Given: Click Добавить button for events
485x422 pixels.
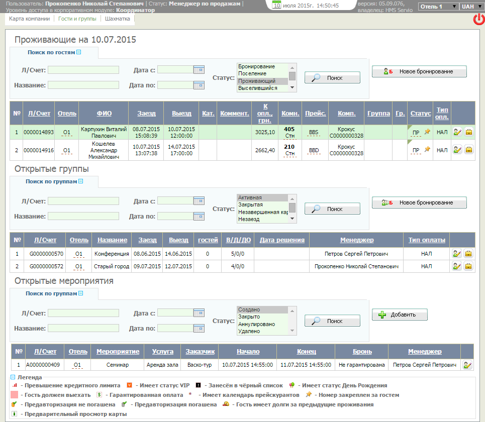Looking at the screenshot, I should pyautogui.click(x=400, y=314).
